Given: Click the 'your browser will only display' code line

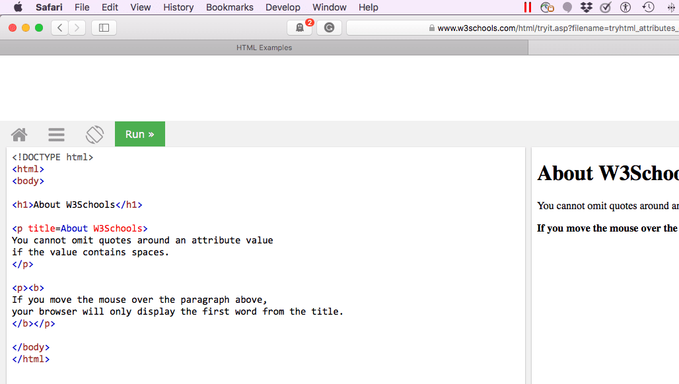Looking at the screenshot, I should tap(178, 311).
